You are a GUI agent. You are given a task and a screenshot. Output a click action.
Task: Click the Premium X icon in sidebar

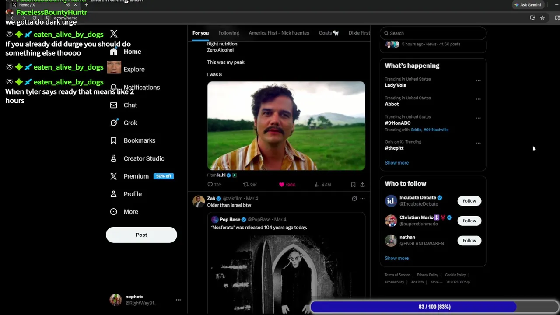coord(114,176)
